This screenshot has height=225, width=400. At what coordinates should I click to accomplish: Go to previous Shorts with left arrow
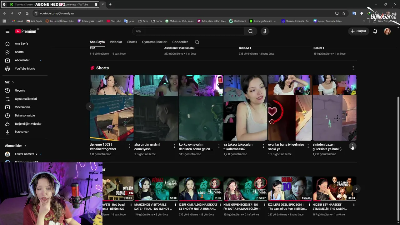coord(90,107)
